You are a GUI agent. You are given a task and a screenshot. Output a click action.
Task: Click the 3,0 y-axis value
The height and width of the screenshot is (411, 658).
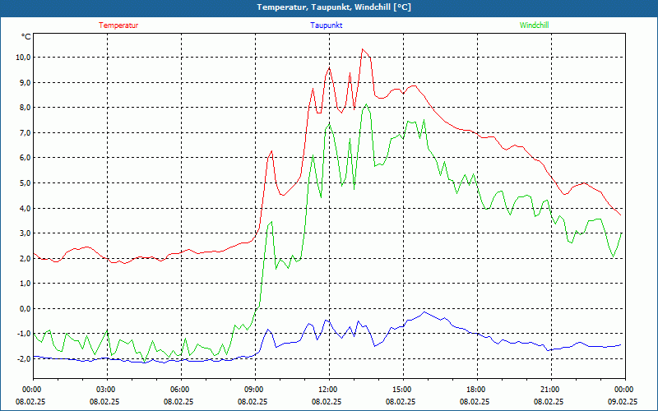tap(25, 233)
